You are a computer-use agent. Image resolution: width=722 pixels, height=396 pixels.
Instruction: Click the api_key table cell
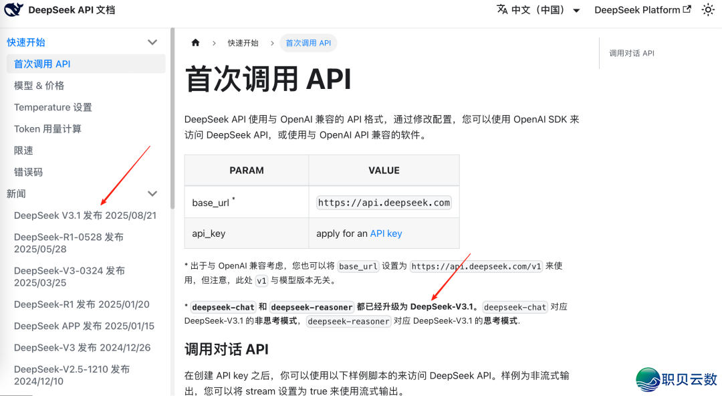[x=247, y=233]
